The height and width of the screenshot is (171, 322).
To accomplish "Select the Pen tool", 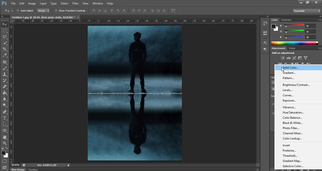I will [4, 112].
